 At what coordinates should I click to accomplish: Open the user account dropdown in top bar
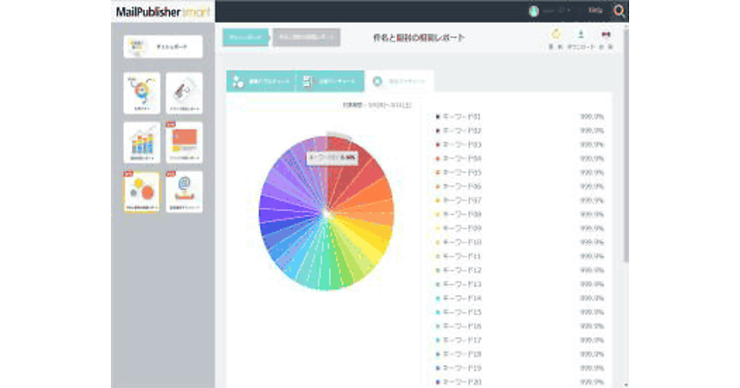549,11
